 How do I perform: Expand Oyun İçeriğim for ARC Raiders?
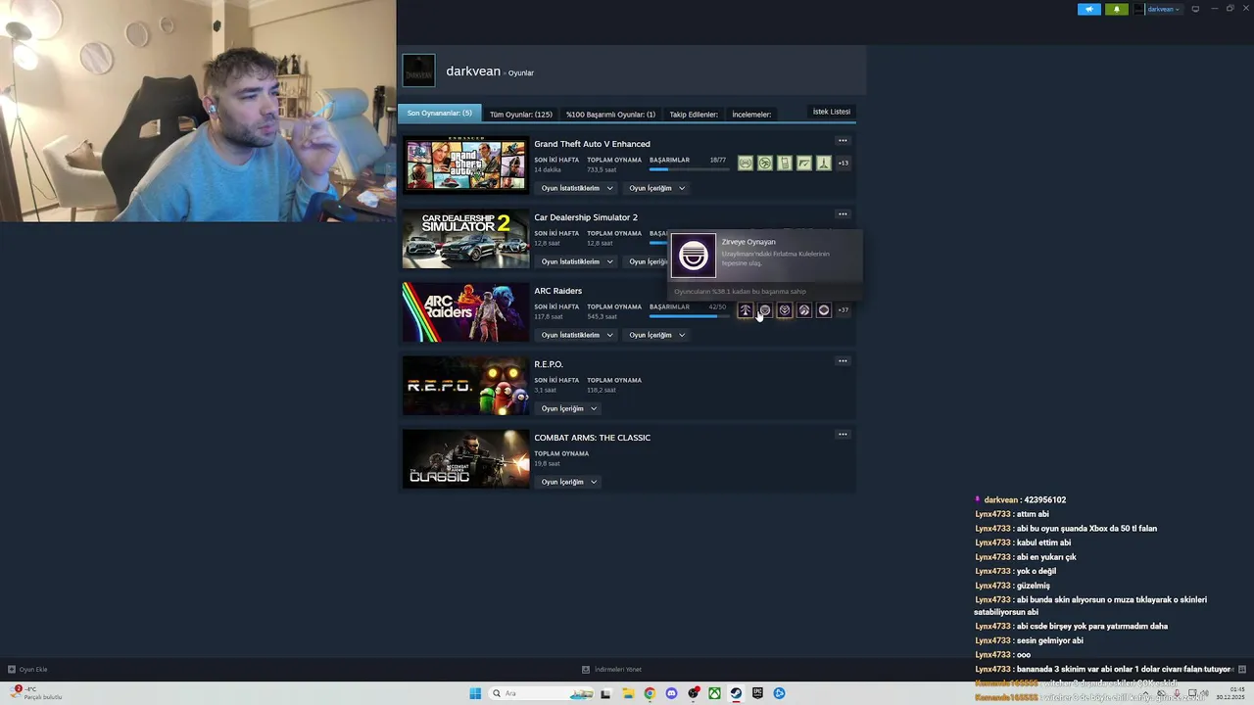(657, 335)
